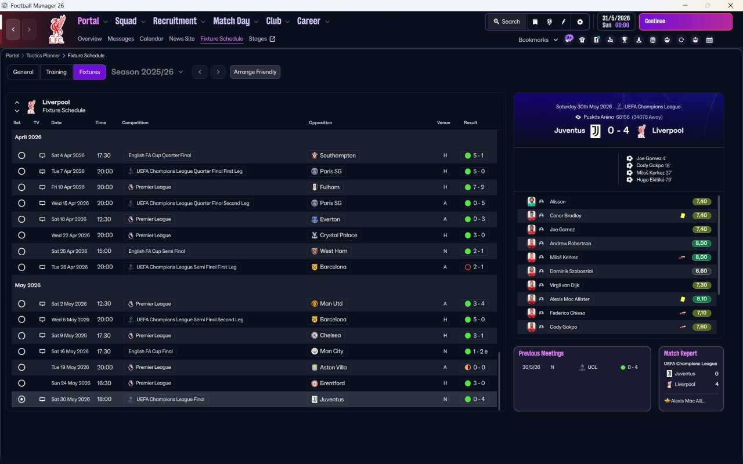Click the Everton club badge
The height and width of the screenshot is (464, 743).
pos(315,219)
